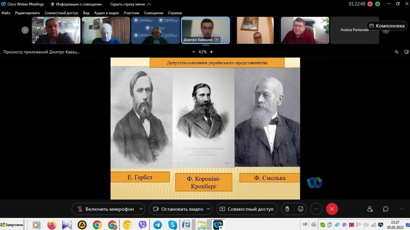Viewport: 410px width, 230px height.
Task: Open chat bubble icon
Action: coord(386,209)
